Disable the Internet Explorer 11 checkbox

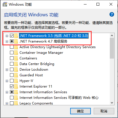pyautogui.click(x=12, y=86)
